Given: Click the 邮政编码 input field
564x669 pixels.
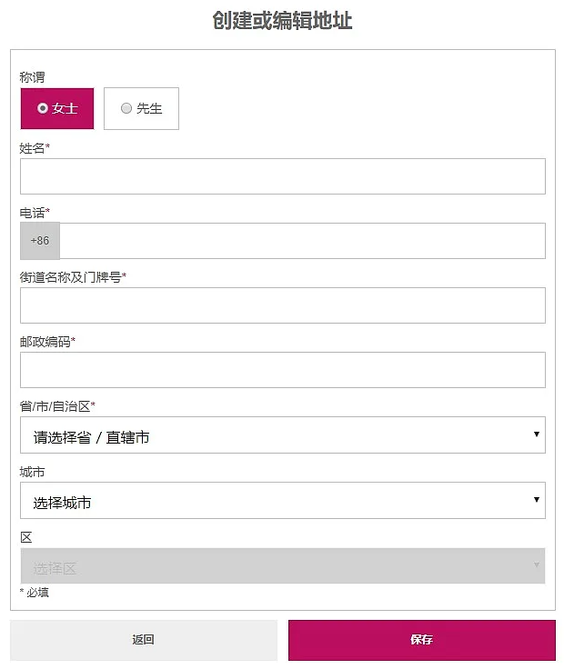Looking at the screenshot, I should (283, 370).
